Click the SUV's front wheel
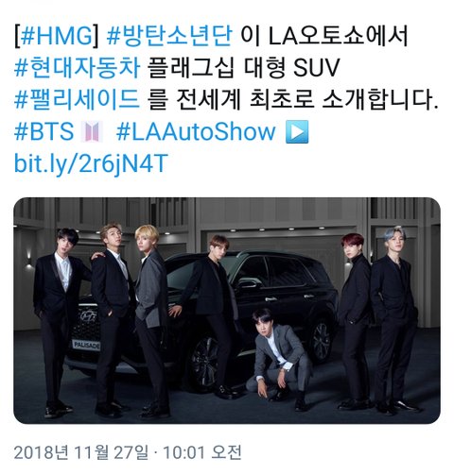Screen dimensions: 454x475 point(202,362)
